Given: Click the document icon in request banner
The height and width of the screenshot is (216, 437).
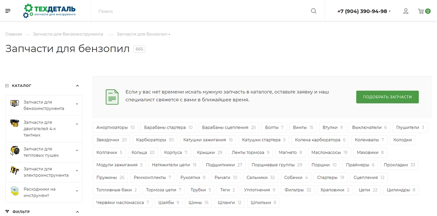Looking at the screenshot, I should coord(112,97).
